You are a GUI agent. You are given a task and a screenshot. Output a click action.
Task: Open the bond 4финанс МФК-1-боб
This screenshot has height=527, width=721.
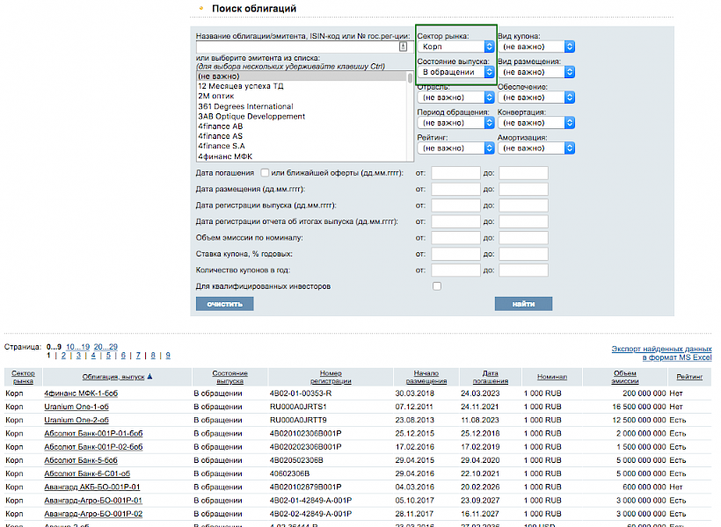[x=81, y=393]
